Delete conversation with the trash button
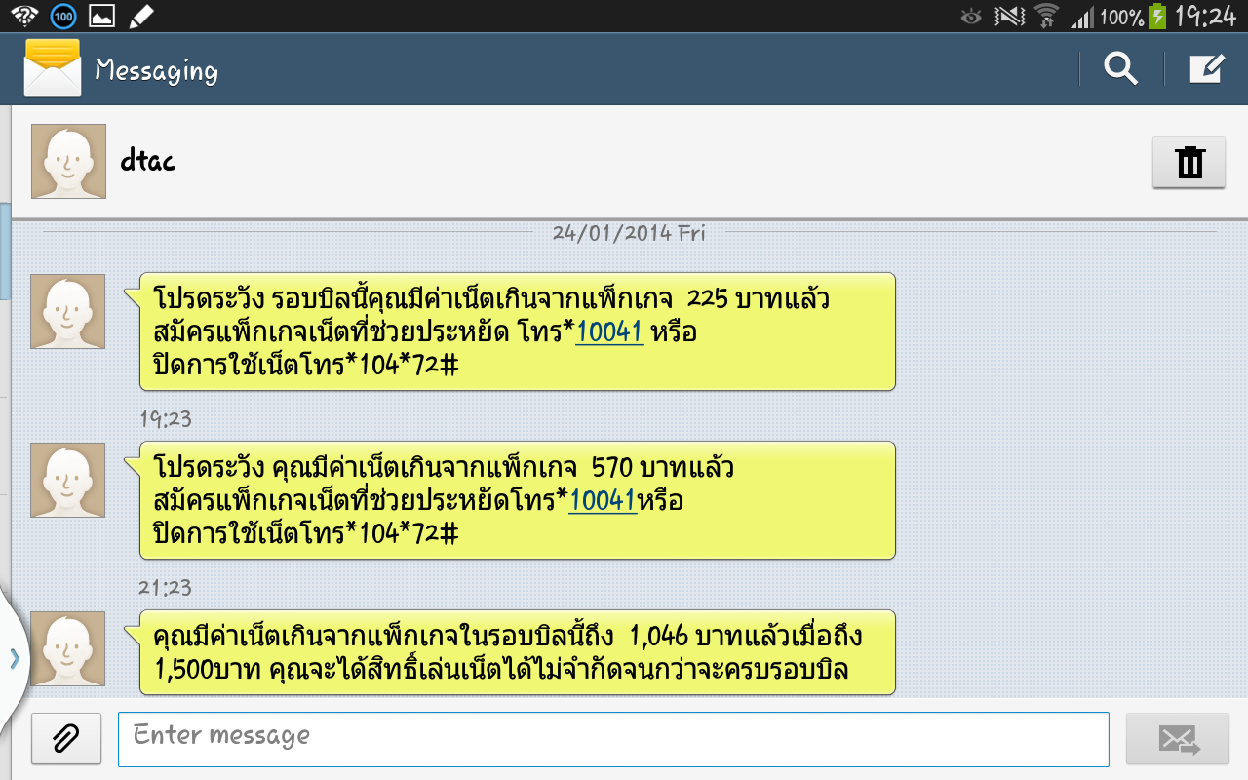Screen dimensions: 1248x780 coord(1189,162)
